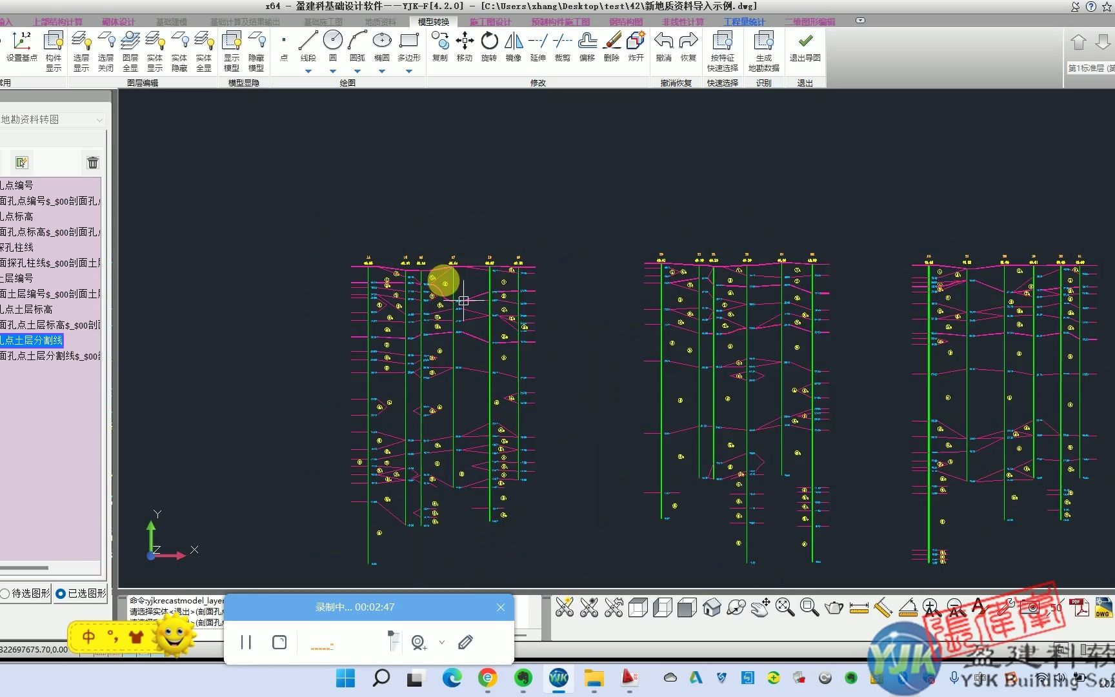Click the 镜像 (mirror) modify tool
Screen dimensions: 1115x697
click(514, 47)
